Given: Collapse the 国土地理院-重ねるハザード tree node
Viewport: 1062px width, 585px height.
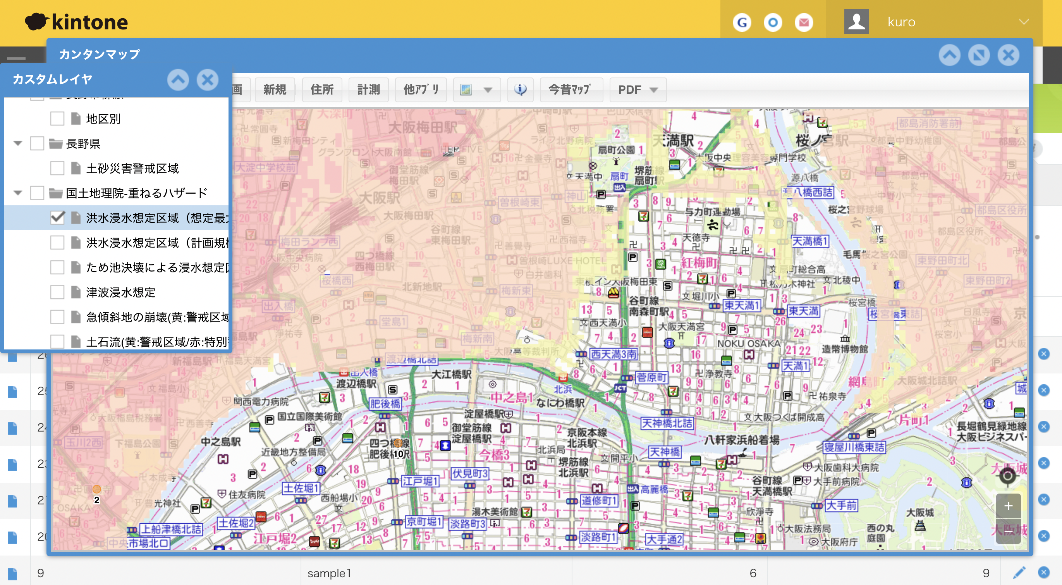Looking at the screenshot, I should pyautogui.click(x=18, y=193).
